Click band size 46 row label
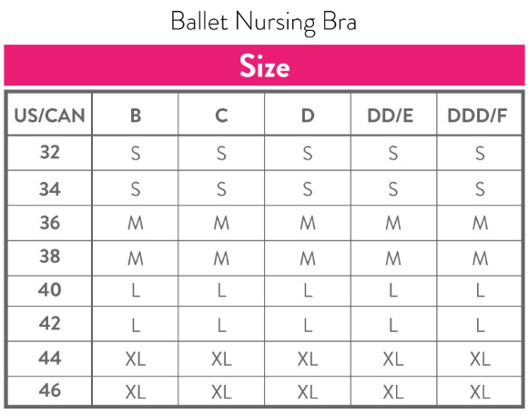This screenshot has width=528, height=414. [50, 390]
